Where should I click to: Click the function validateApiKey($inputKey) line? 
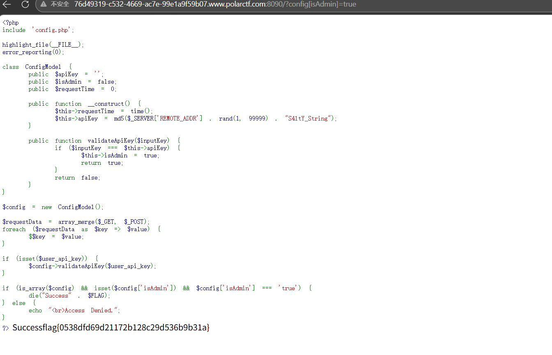(104, 141)
